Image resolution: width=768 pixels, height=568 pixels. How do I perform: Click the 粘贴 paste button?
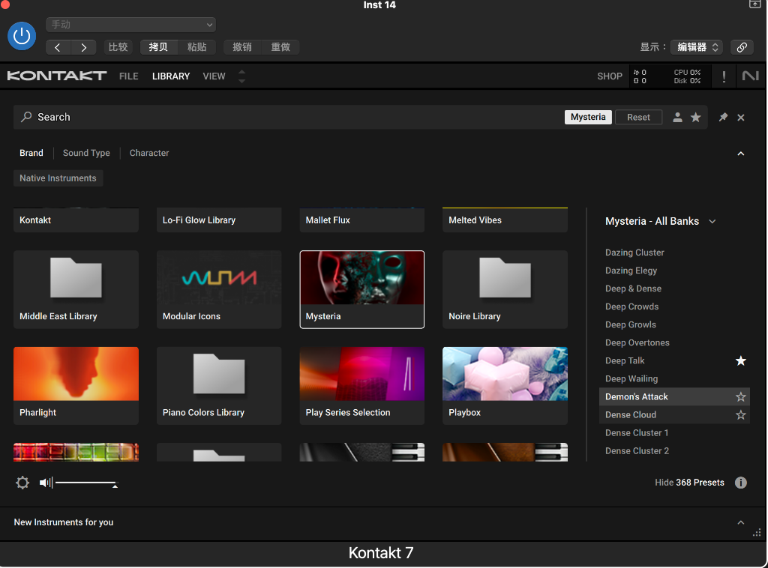click(x=197, y=47)
